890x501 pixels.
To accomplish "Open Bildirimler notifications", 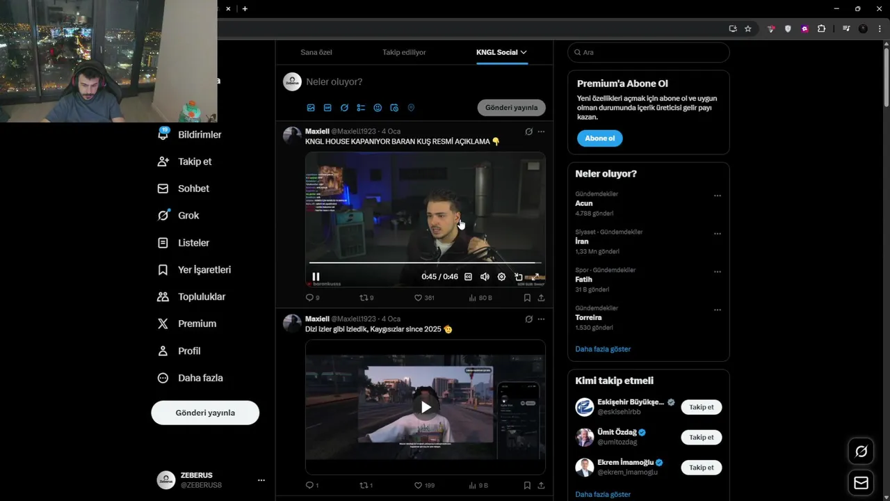I will [x=190, y=134].
